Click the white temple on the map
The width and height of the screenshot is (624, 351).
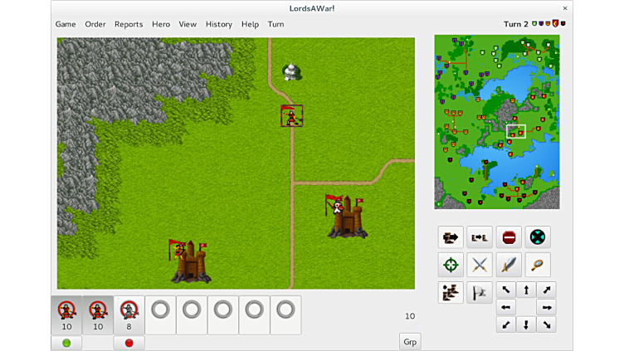point(290,72)
